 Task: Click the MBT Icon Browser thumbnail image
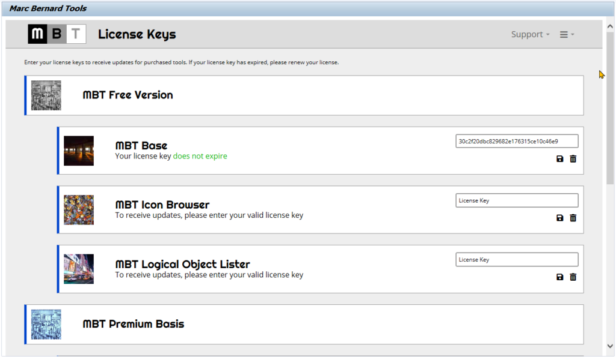79,210
